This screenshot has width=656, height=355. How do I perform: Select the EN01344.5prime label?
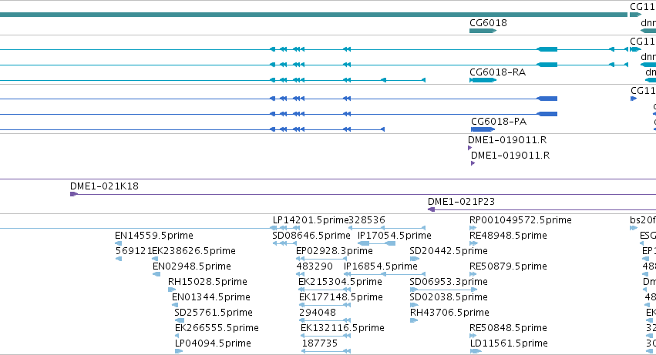tap(211, 297)
